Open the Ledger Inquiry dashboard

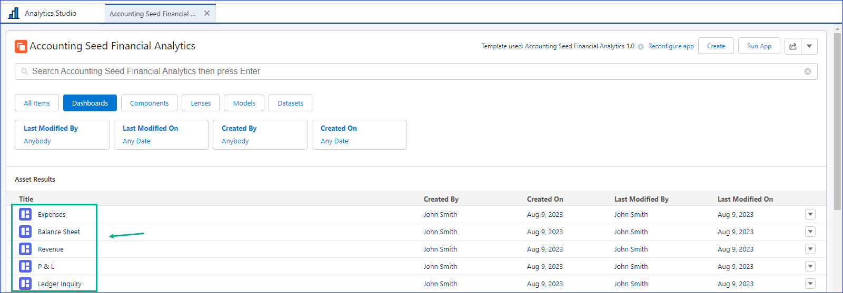click(59, 284)
